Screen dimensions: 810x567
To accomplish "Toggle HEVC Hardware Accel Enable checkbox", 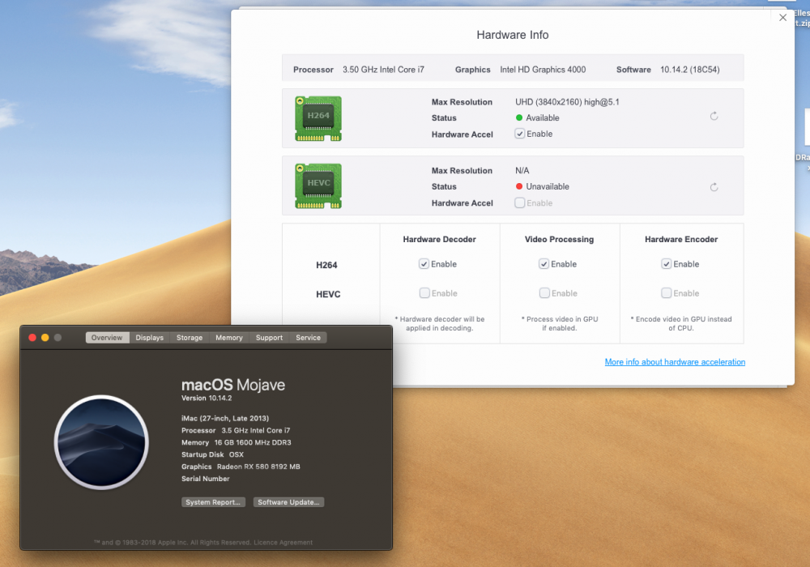I will point(520,203).
